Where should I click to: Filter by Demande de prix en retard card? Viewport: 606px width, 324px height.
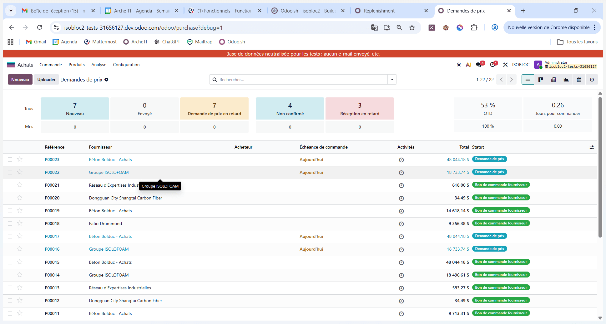[x=215, y=109]
